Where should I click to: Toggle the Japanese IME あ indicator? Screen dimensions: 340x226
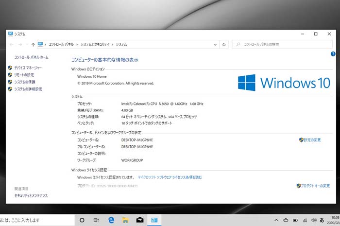coord(322,220)
